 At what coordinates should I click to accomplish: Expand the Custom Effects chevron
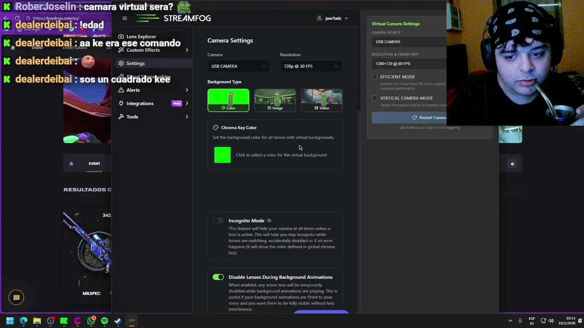(187, 50)
